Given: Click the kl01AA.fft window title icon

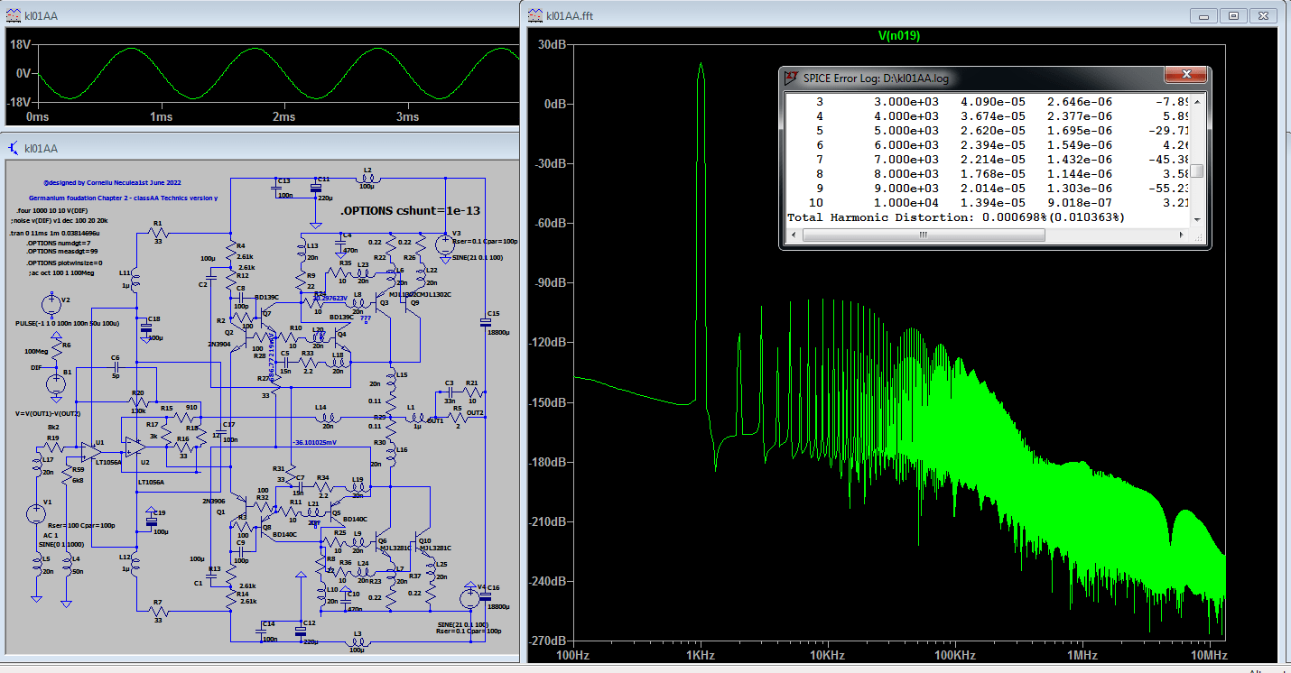Looking at the screenshot, I should [534, 14].
